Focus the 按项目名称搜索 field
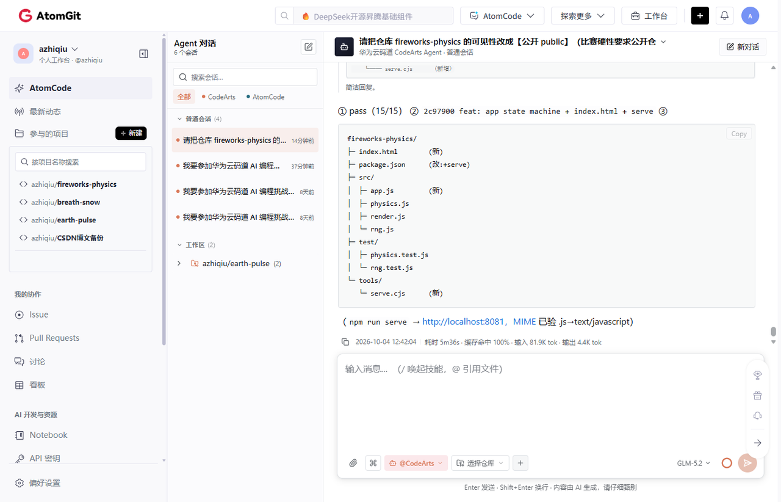Screen dimensions: 781x502 coord(81,162)
